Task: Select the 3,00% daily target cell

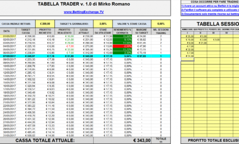Action: (103, 24)
